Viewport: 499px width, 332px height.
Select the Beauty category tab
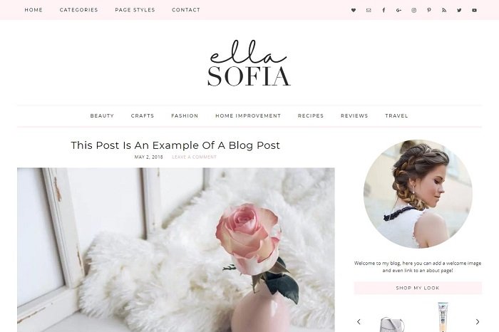click(x=102, y=115)
